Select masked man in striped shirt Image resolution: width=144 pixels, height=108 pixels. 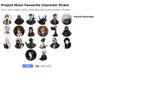tap(55, 43)
